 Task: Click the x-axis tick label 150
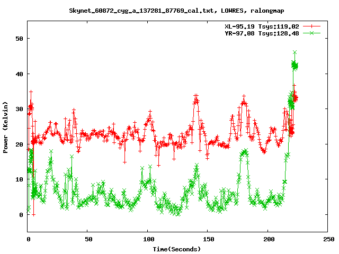tap(208, 239)
